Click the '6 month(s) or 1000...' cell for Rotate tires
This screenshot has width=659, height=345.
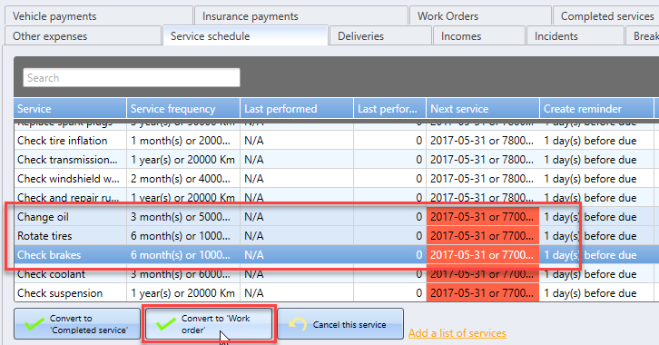click(x=183, y=236)
